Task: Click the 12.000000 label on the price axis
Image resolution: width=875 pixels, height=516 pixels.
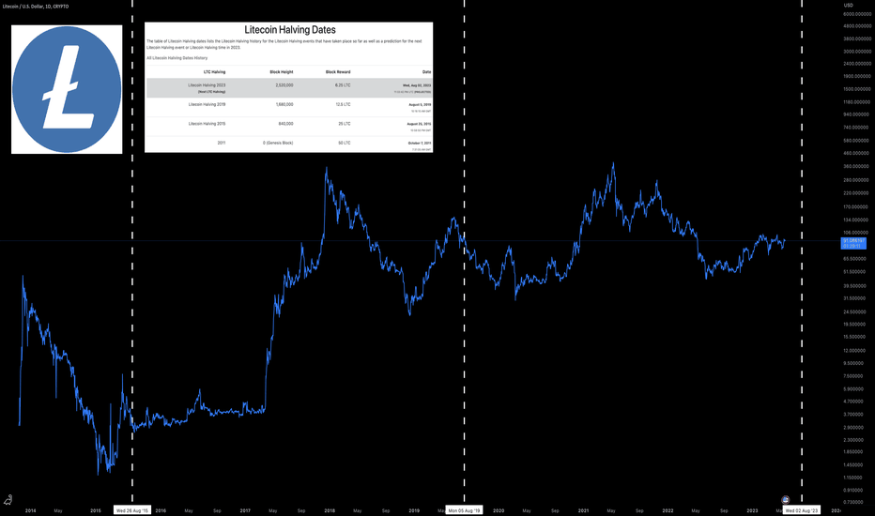Action: pos(854,350)
